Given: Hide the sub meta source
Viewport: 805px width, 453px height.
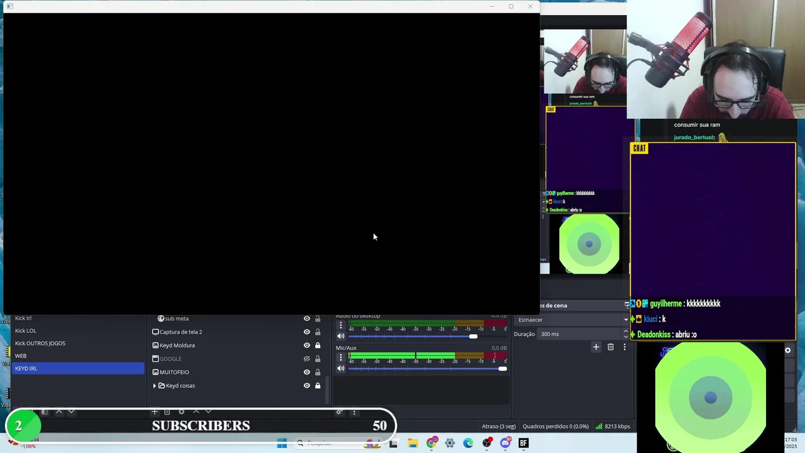Looking at the screenshot, I should [307, 318].
